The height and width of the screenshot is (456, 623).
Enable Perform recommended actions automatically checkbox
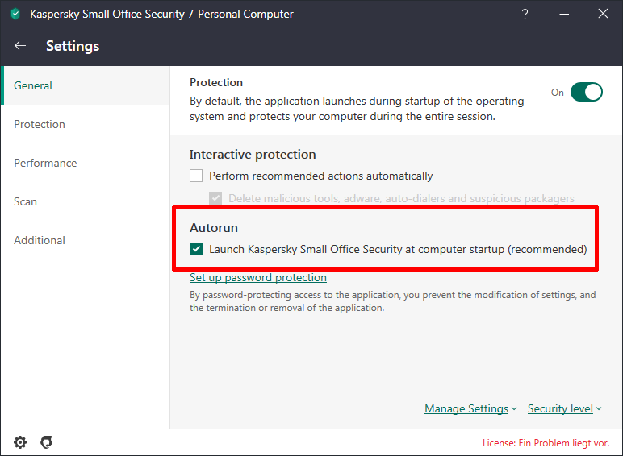[x=196, y=176]
